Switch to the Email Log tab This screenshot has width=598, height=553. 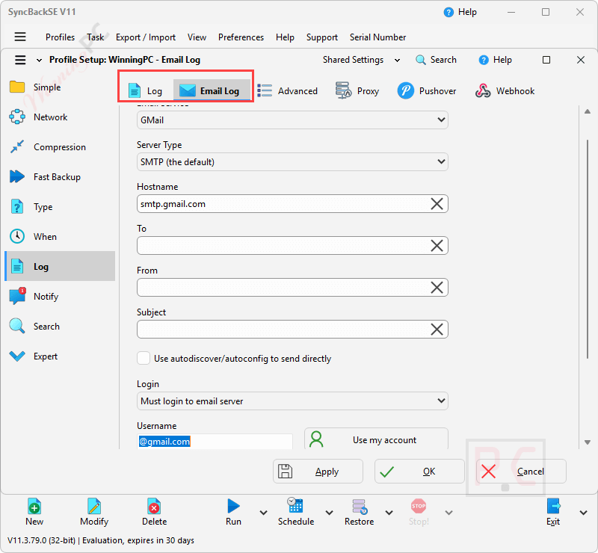tap(212, 90)
